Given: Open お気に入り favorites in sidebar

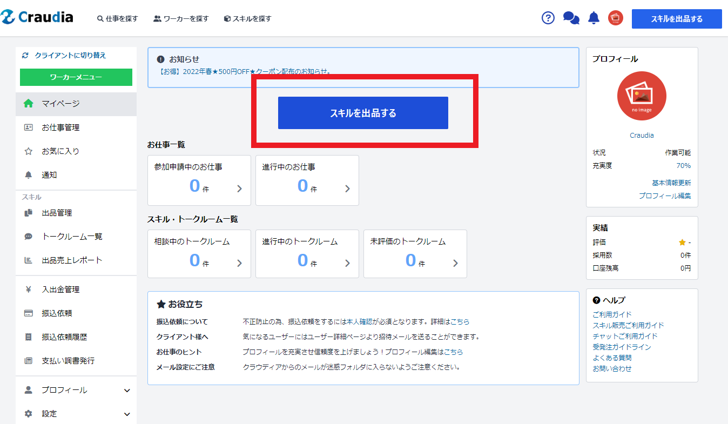Looking at the screenshot, I should [60, 151].
